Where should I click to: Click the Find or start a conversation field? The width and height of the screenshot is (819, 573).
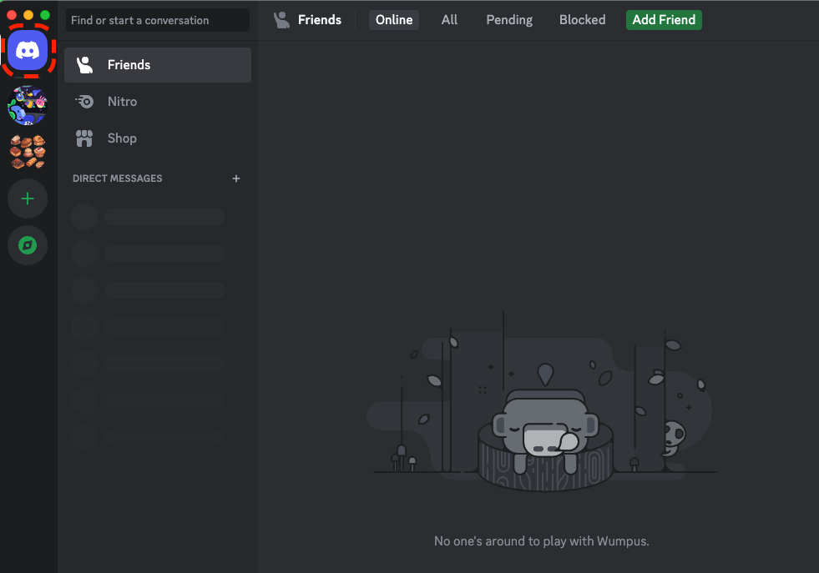(x=157, y=20)
